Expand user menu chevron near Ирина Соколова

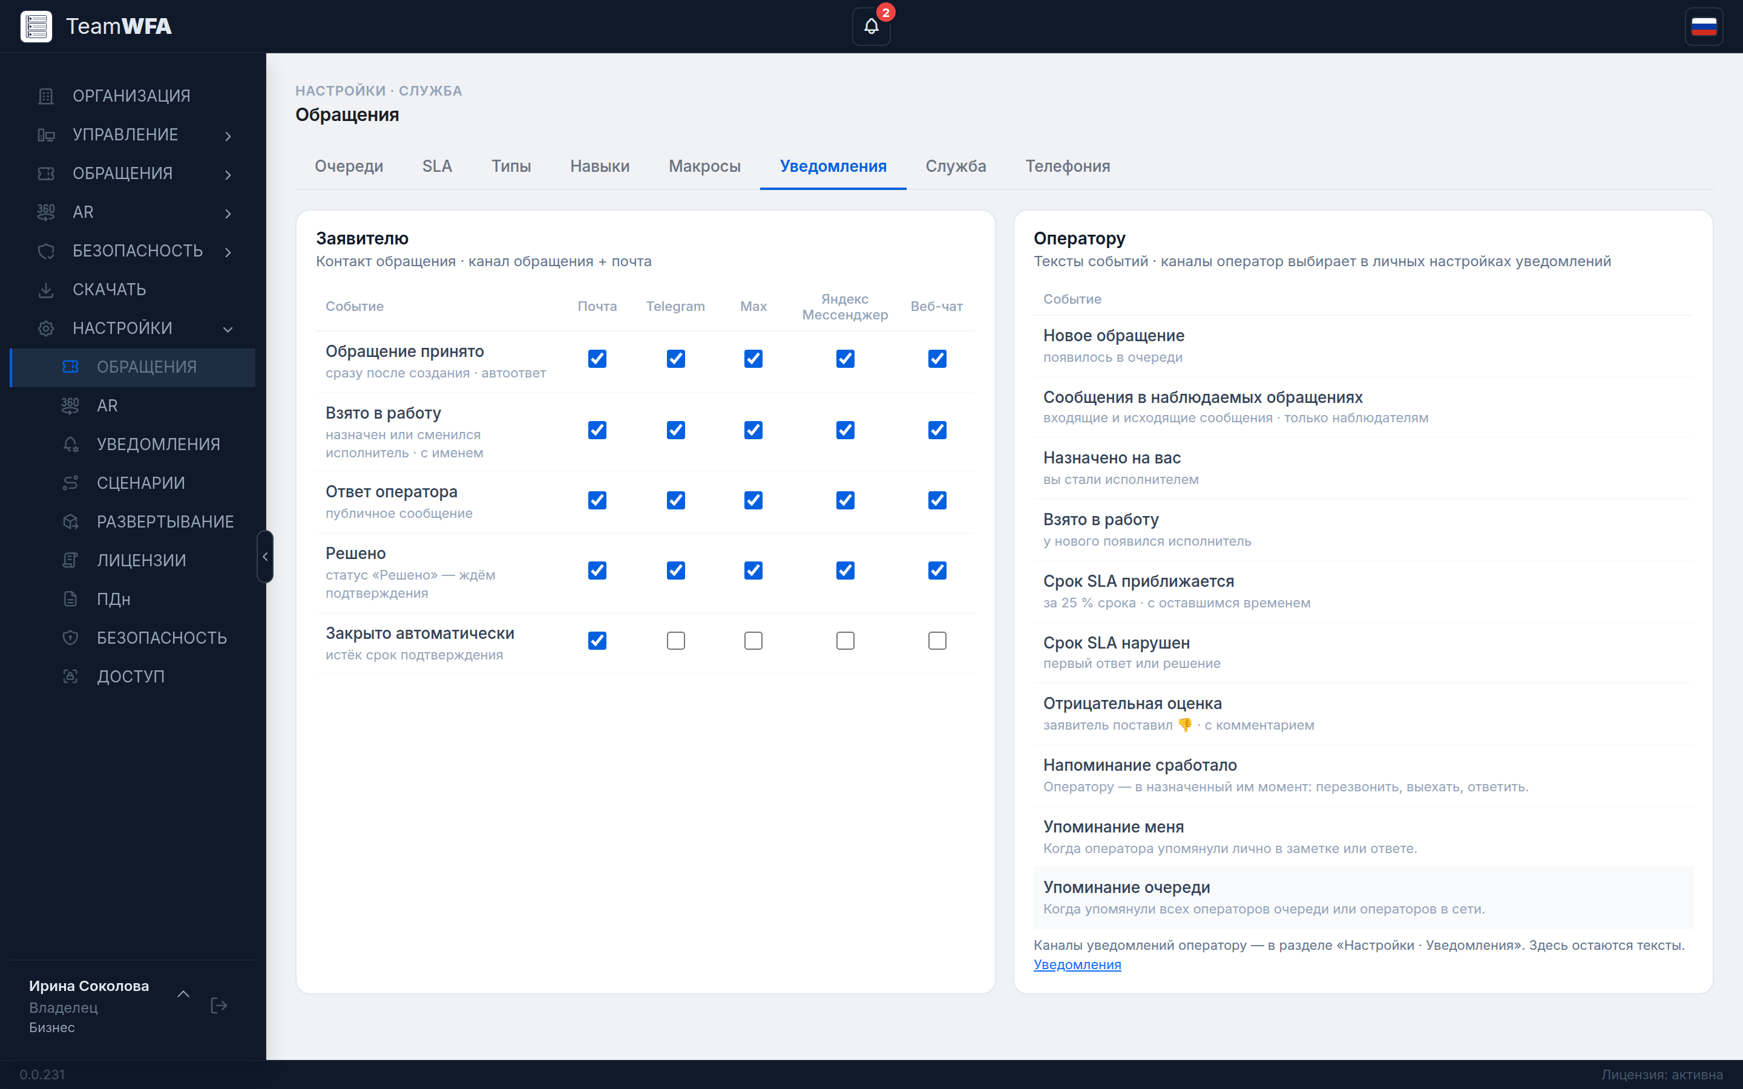tap(183, 994)
